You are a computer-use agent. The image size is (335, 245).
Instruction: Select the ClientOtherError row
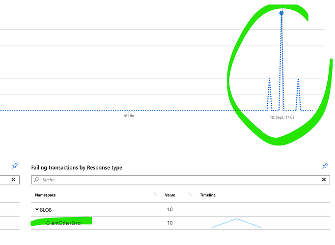[x=64, y=223]
